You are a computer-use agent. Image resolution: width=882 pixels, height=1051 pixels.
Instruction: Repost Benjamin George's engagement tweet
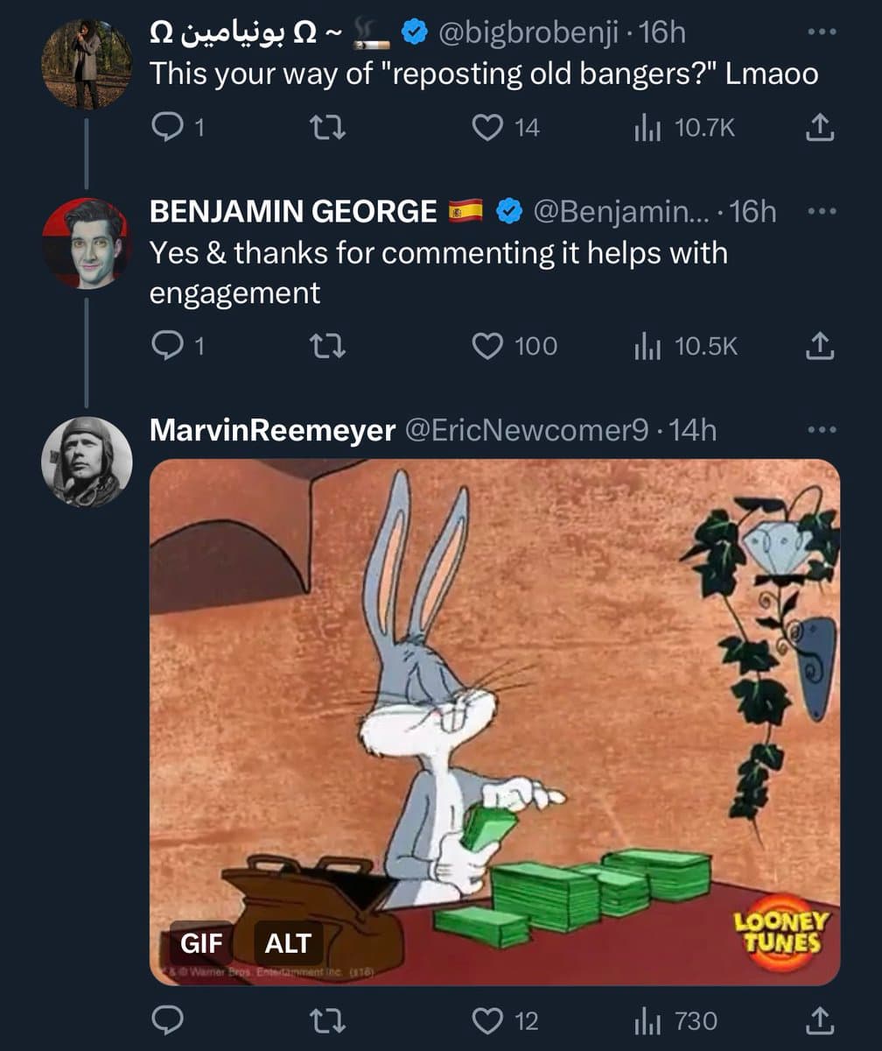329,347
